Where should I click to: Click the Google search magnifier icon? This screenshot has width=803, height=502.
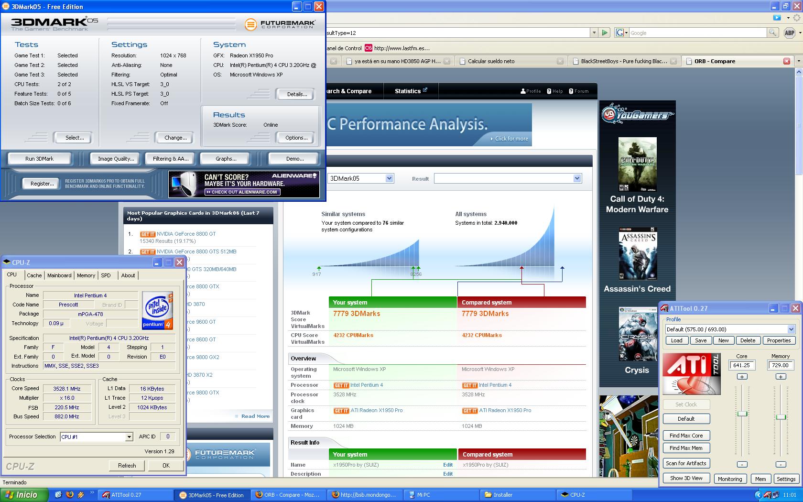[772, 33]
